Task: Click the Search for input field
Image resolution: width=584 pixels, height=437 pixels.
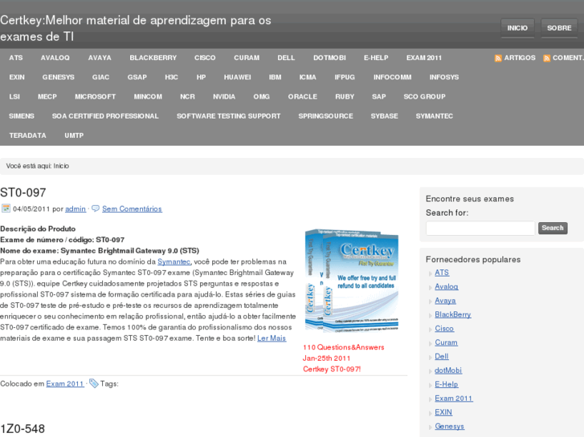Action: point(480,228)
